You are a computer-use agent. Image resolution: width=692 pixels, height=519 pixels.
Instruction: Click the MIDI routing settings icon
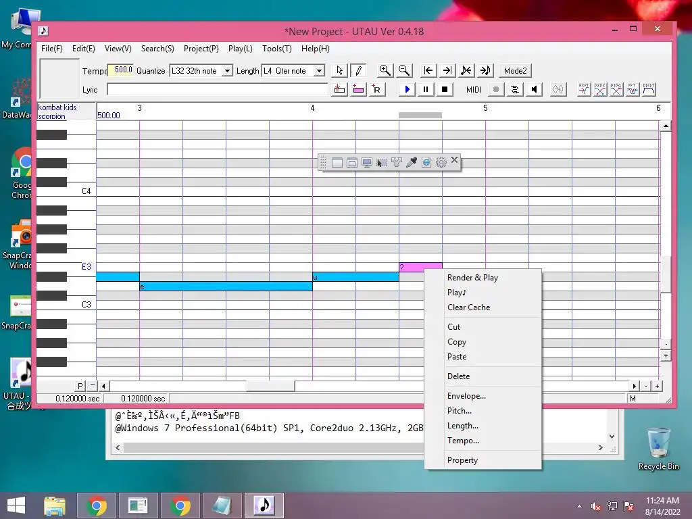[515, 90]
